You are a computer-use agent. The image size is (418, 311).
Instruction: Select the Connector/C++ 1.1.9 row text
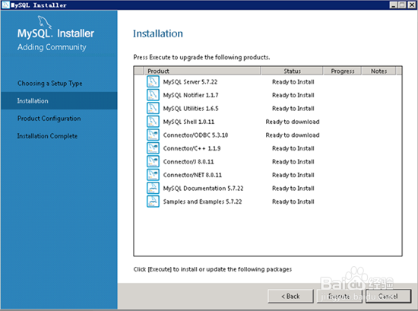coord(192,148)
